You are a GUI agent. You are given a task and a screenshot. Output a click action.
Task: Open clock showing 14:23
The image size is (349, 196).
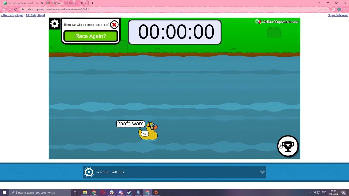click(333, 192)
